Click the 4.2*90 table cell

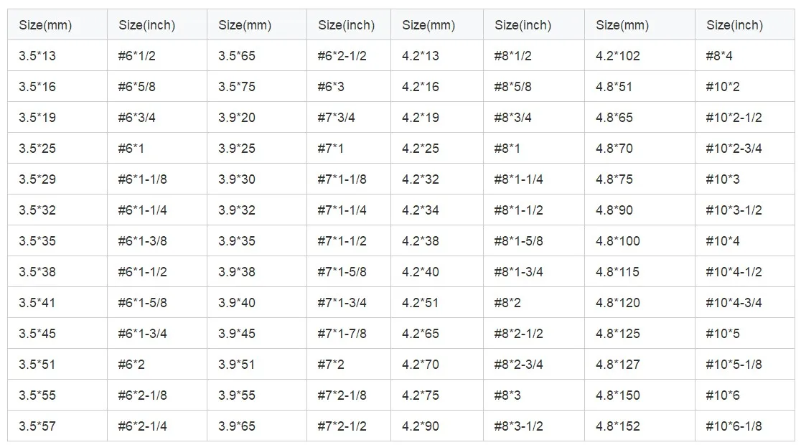[421, 426]
